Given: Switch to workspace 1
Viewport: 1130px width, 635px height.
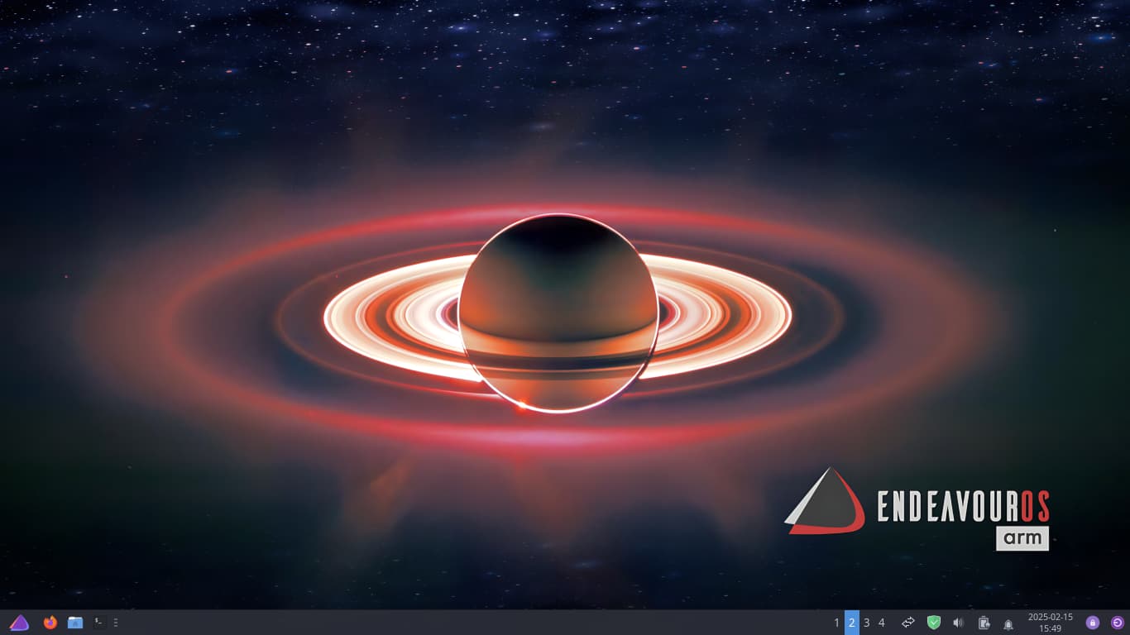Looking at the screenshot, I should 836,623.
